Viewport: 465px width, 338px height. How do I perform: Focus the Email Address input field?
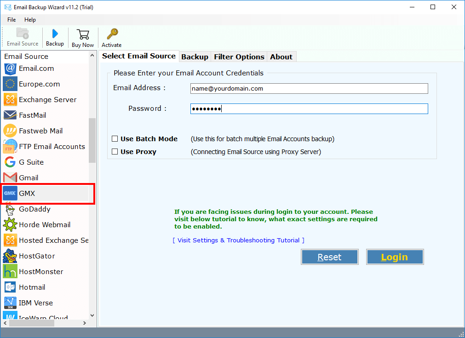pos(309,88)
